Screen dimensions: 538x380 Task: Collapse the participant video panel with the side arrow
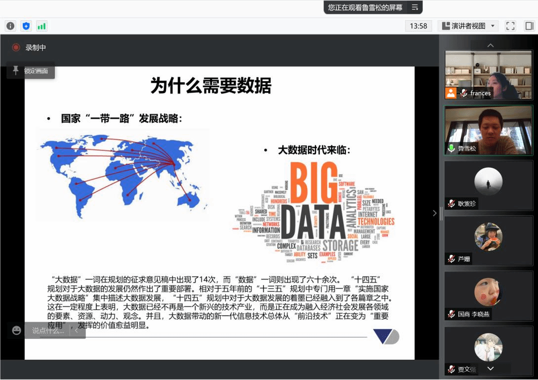(x=435, y=213)
